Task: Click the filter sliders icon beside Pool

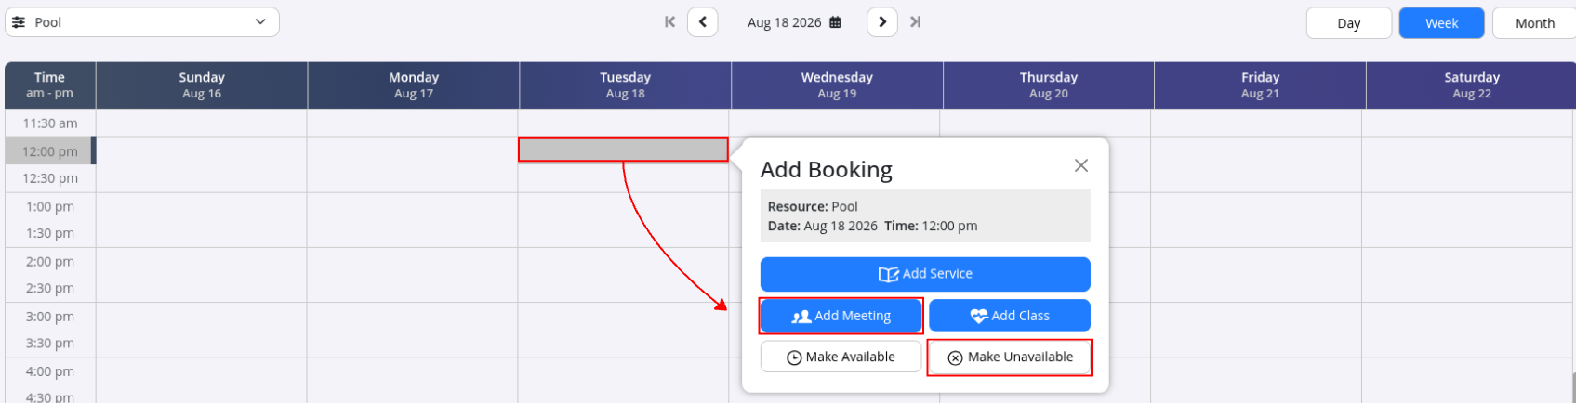Action: coord(19,22)
